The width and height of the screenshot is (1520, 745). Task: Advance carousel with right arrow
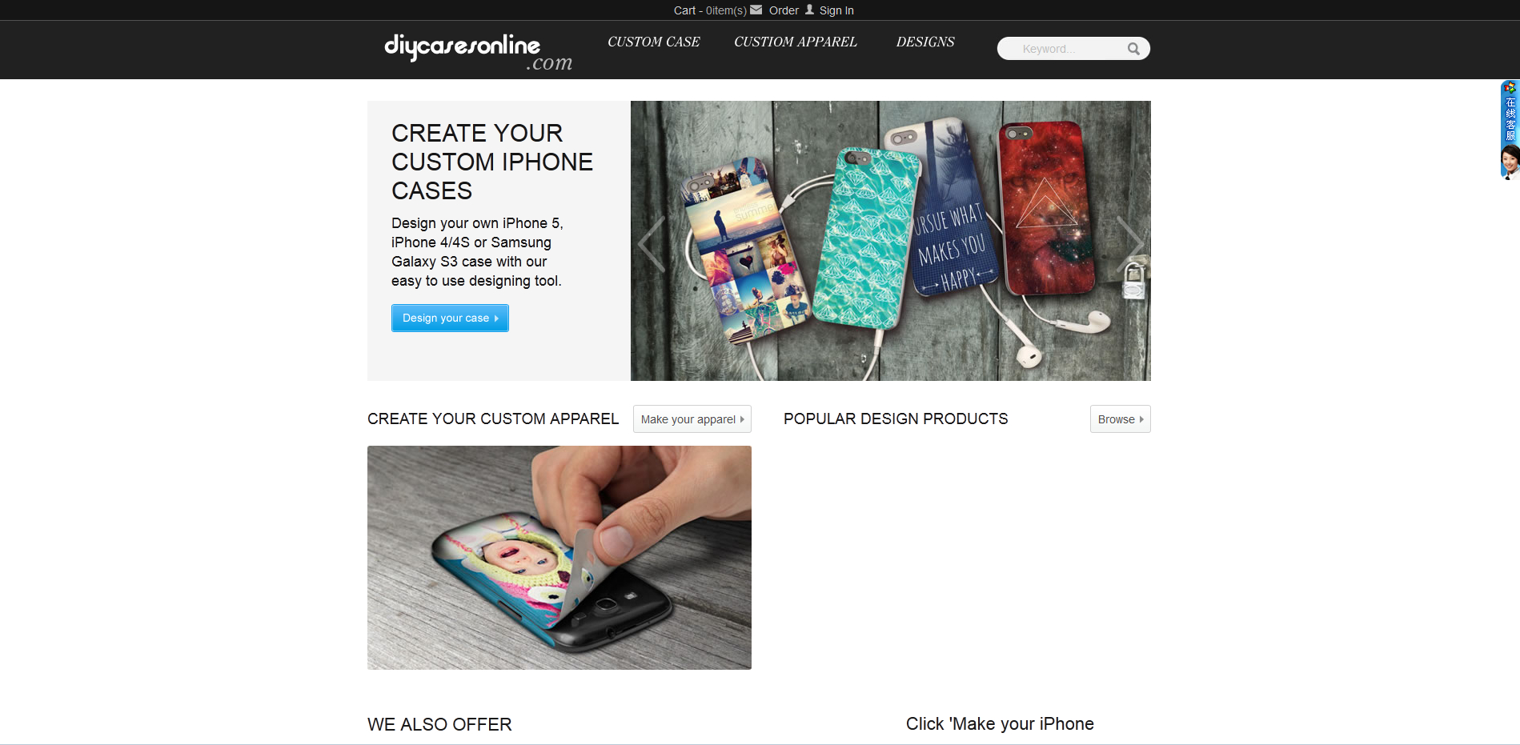pyautogui.click(x=1130, y=244)
